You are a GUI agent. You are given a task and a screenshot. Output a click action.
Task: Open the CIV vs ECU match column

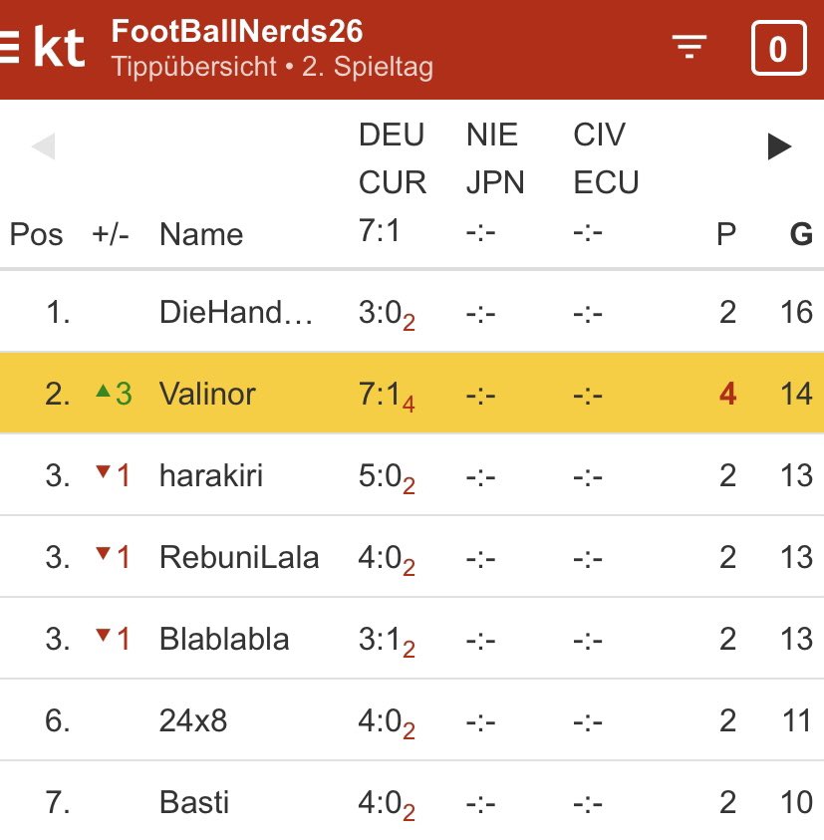(606, 158)
